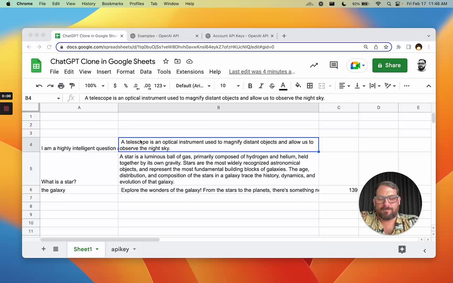Open the vertical align dropdown
This screenshot has height=283, width=453.
[x=360, y=86]
